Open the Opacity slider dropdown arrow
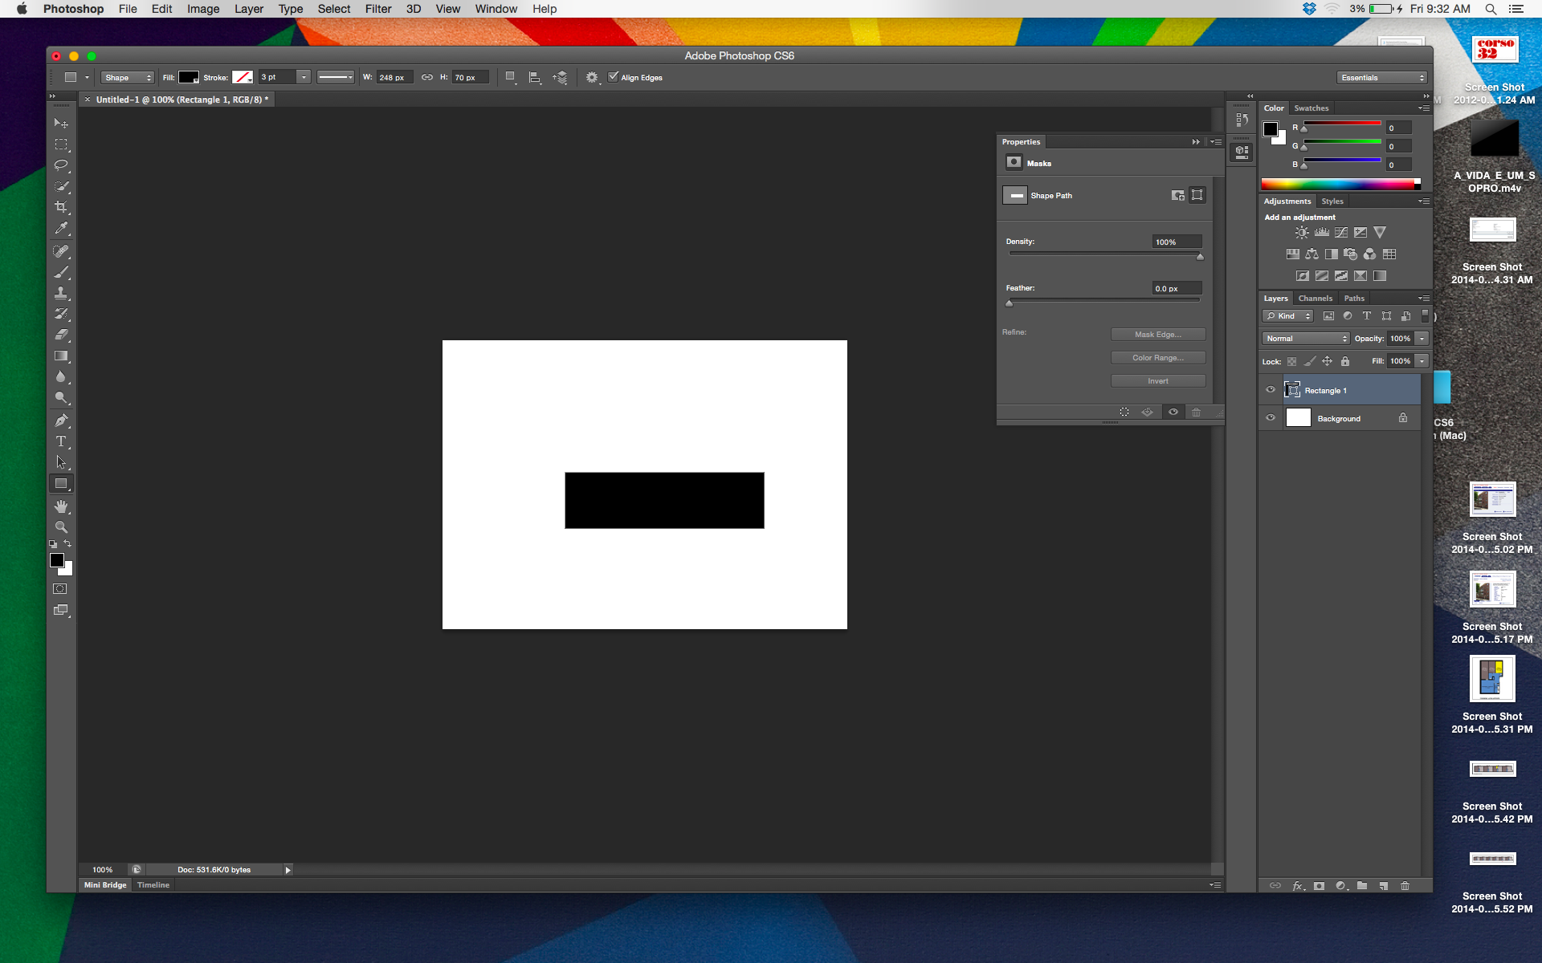 (1422, 339)
